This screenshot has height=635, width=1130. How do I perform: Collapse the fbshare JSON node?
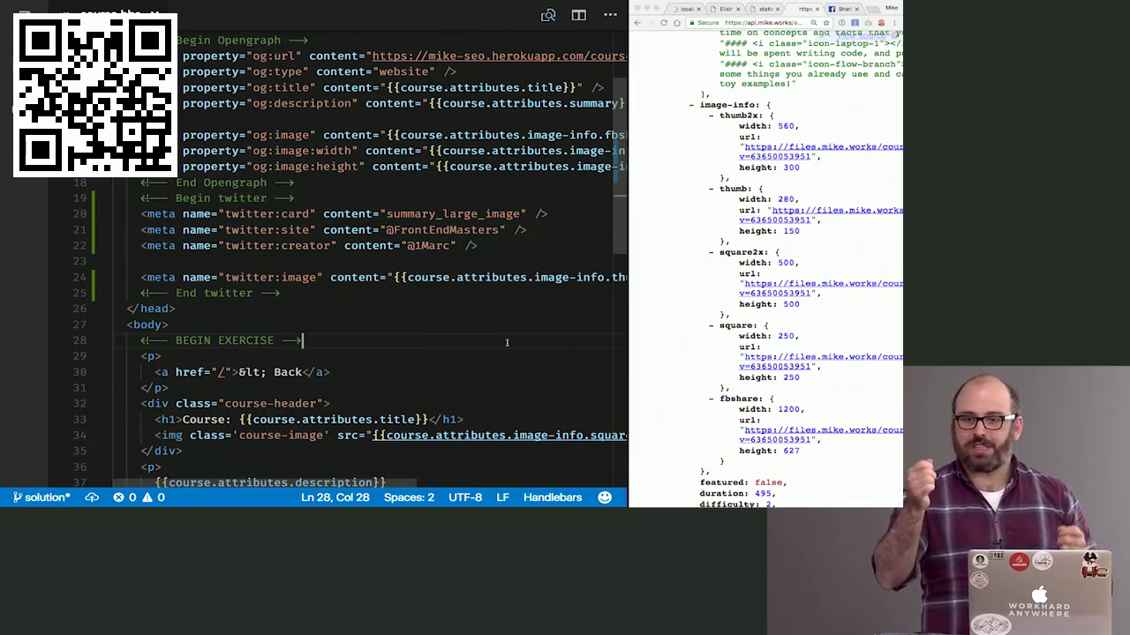pyautogui.click(x=712, y=399)
